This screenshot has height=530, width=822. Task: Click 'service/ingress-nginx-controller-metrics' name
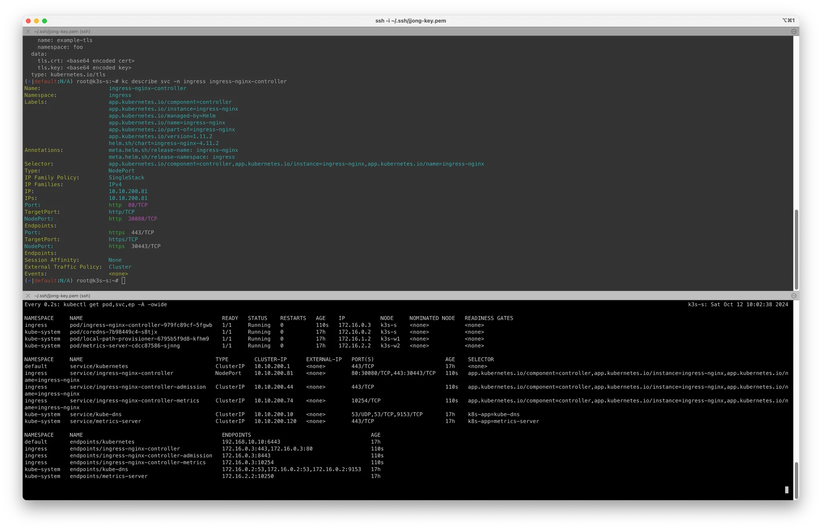pyautogui.click(x=134, y=401)
